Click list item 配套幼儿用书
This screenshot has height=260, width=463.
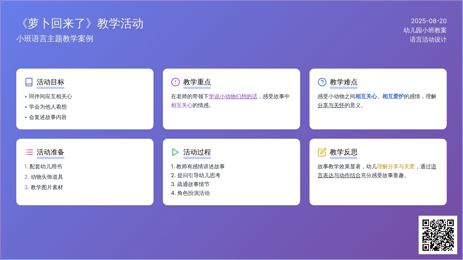pyautogui.click(x=46, y=166)
